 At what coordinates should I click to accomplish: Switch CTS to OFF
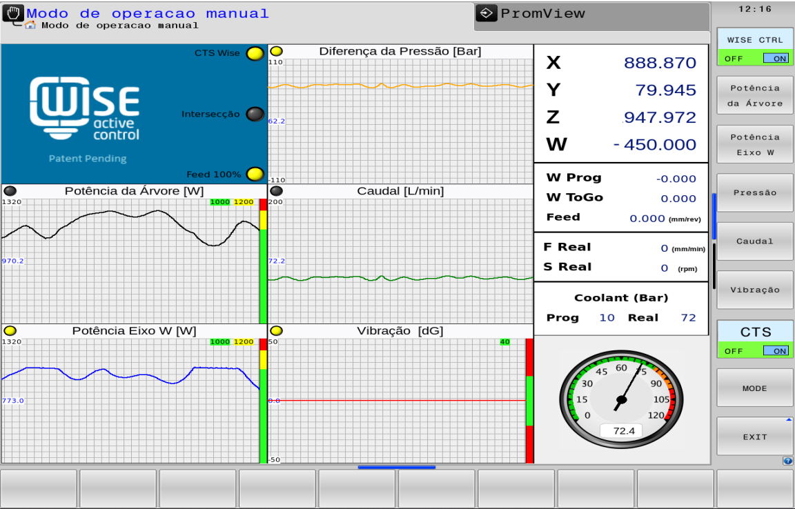pos(734,351)
